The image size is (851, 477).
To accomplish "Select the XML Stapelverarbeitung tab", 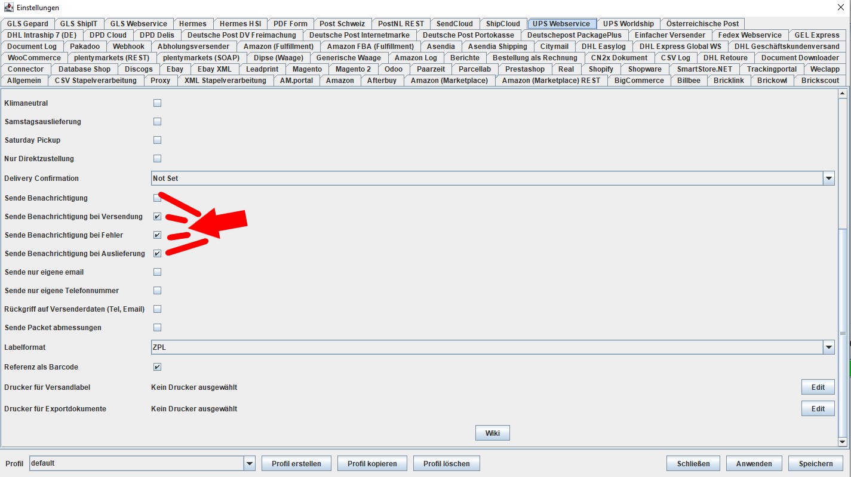I will pyautogui.click(x=225, y=81).
